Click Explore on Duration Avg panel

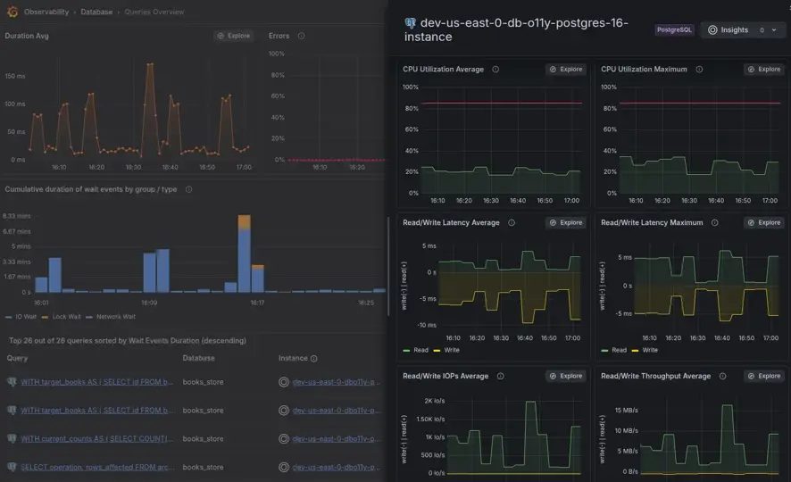[234, 36]
